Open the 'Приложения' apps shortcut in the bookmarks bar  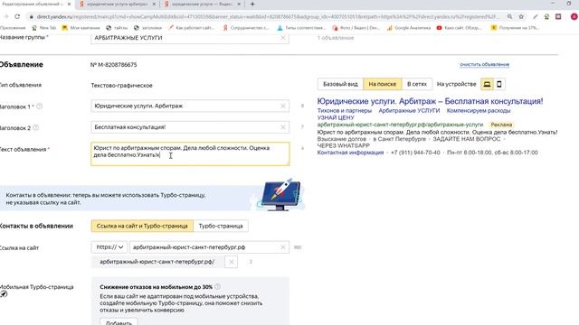[x=13, y=28]
